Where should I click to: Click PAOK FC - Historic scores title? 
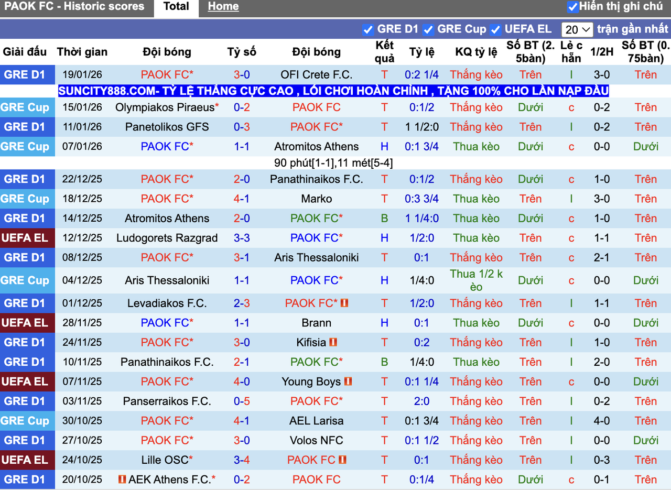click(x=74, y=6)
